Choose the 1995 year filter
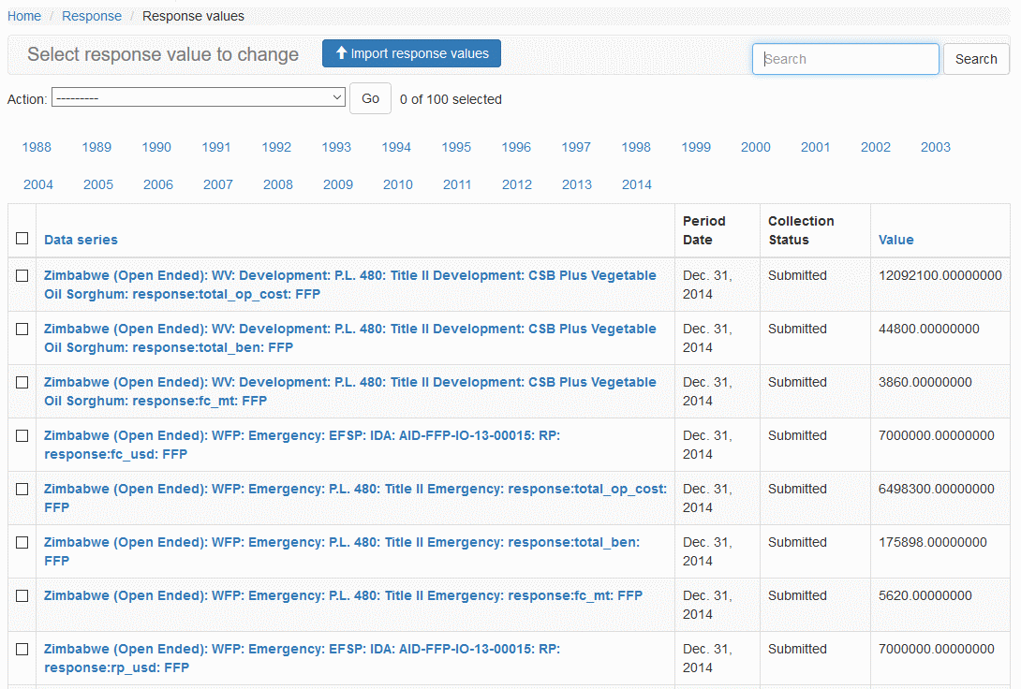 (x=456, y=147)
